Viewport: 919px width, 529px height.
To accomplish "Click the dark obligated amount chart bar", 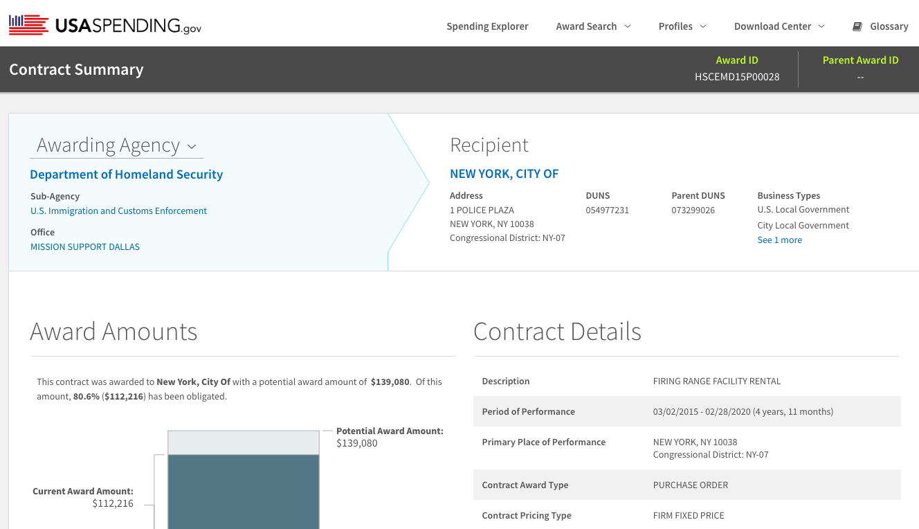I will (244, 492).
